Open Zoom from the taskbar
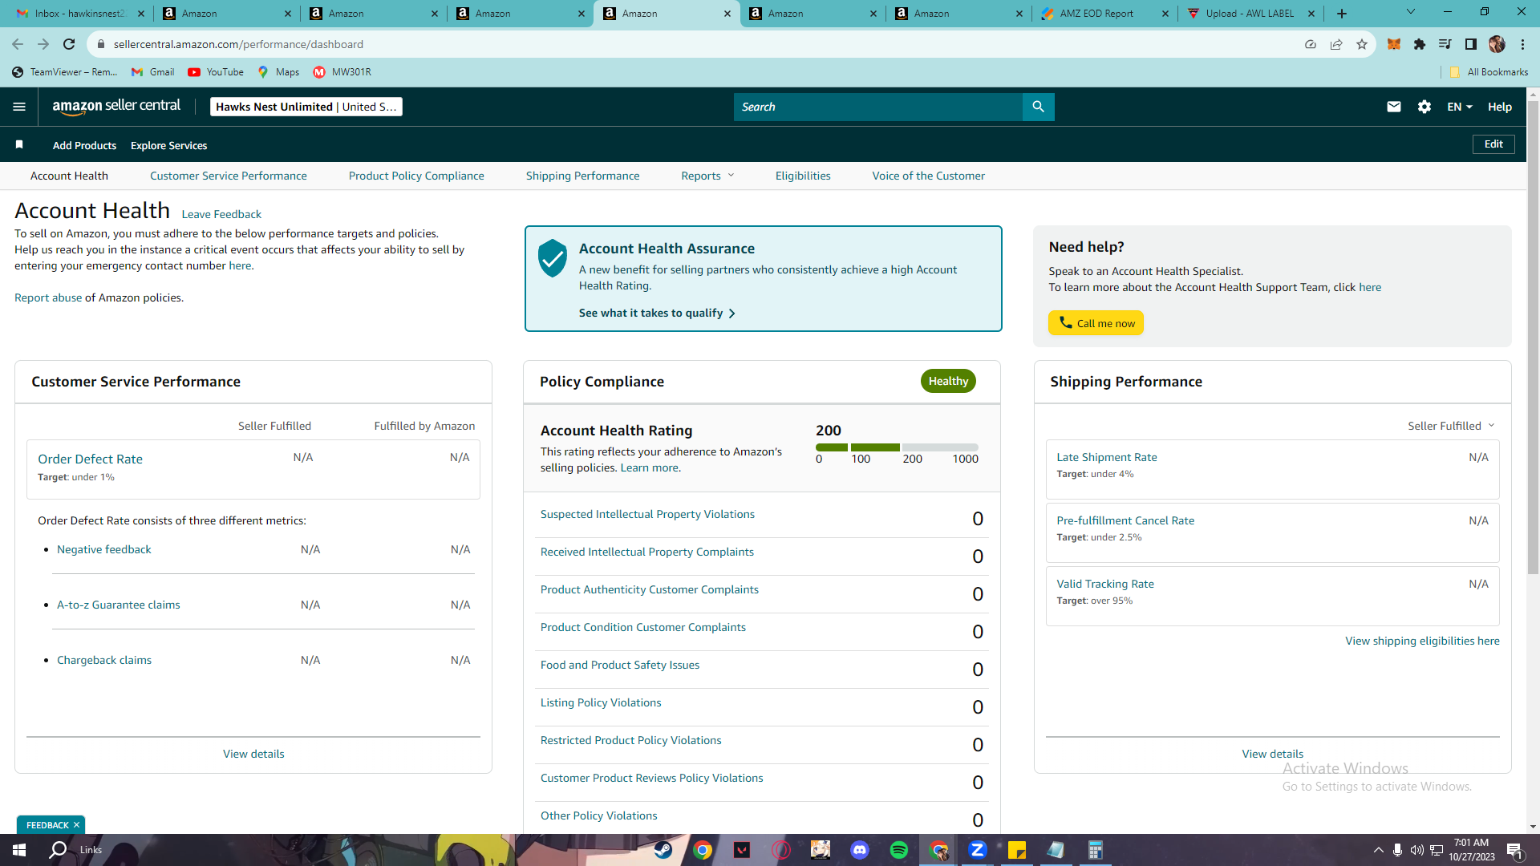Image resolution: width=1540 pixels, height=866 pixels. (977, 850)
